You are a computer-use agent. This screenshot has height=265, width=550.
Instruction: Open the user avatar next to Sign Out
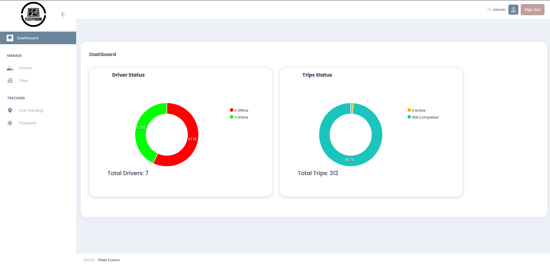coord(513,9)
